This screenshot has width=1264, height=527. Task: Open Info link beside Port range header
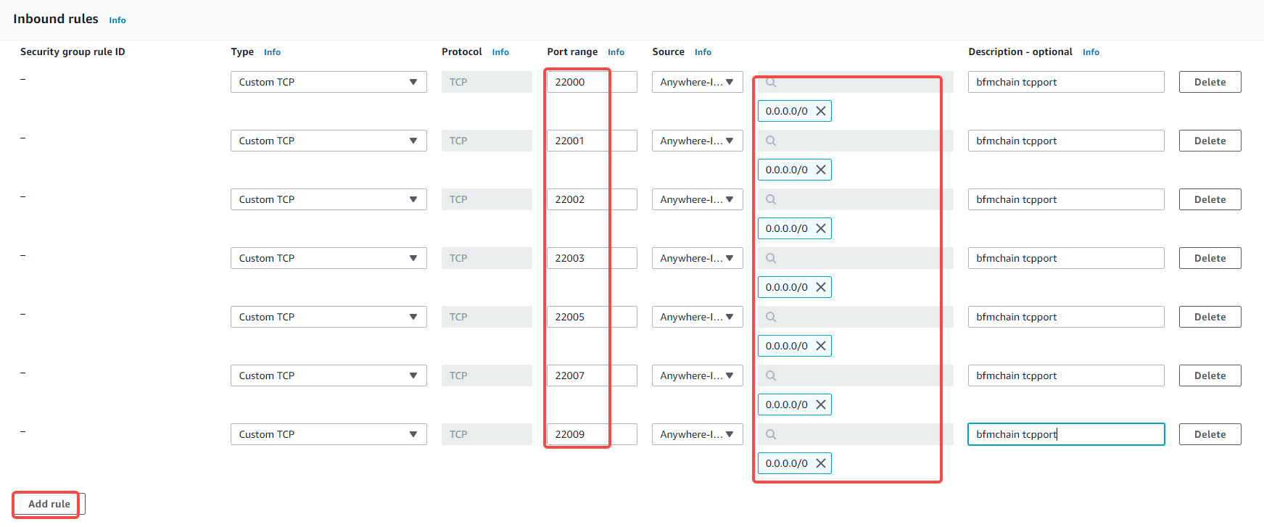pyautogui.click(x=616, y=52)
